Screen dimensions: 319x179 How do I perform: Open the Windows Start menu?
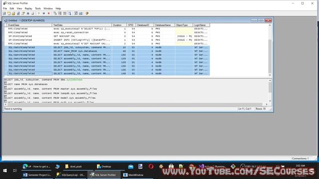(x=5, y=171)
